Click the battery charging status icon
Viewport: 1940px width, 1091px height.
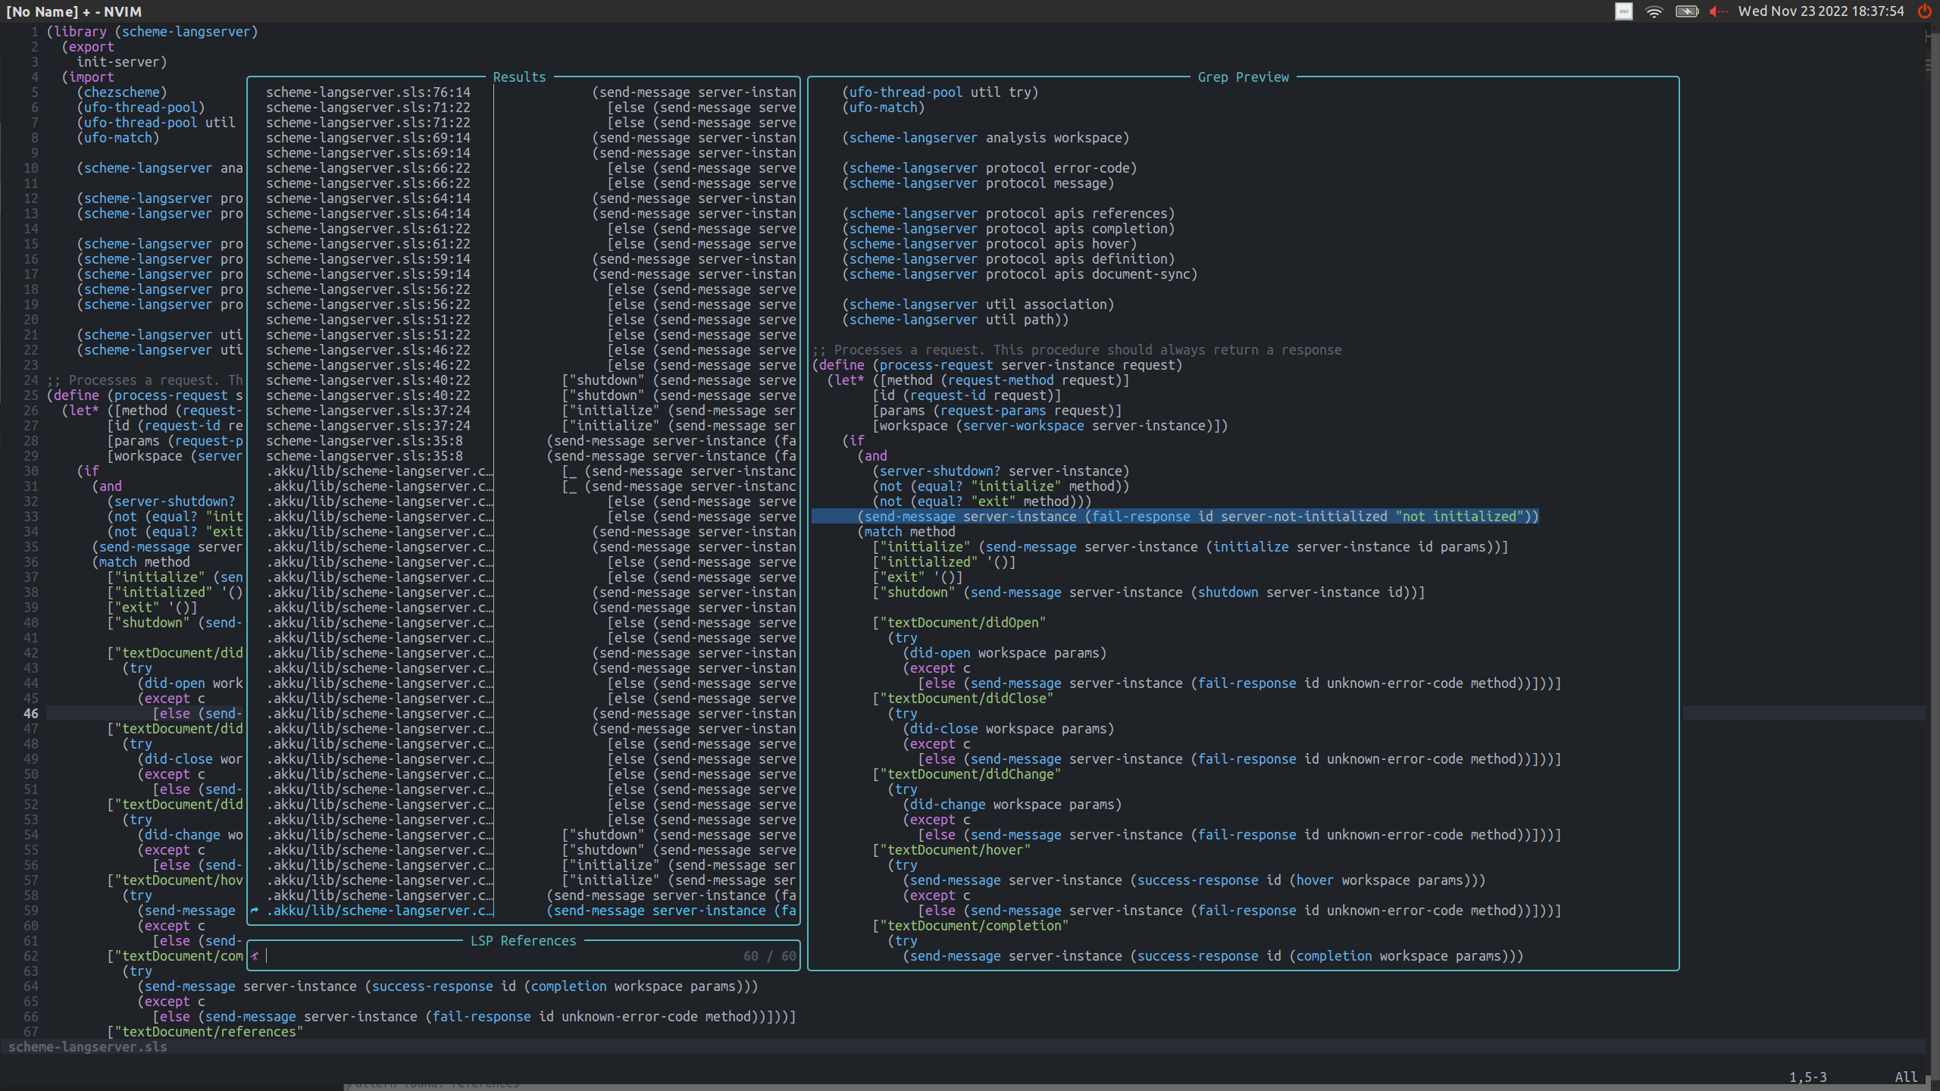click(1686, 11)
